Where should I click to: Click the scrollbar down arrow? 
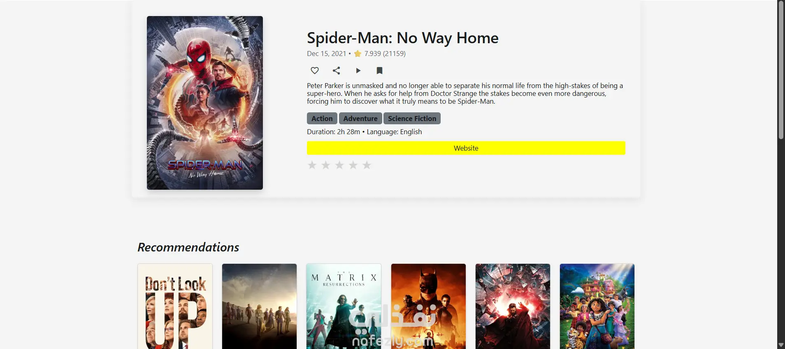(x=781, y=345)
